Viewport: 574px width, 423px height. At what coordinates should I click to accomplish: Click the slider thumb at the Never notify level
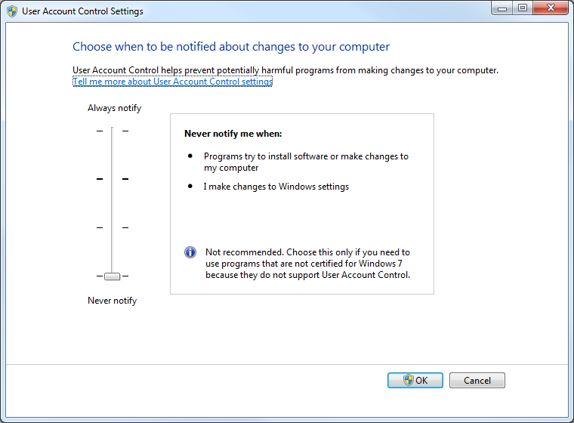tap(112, 276)
